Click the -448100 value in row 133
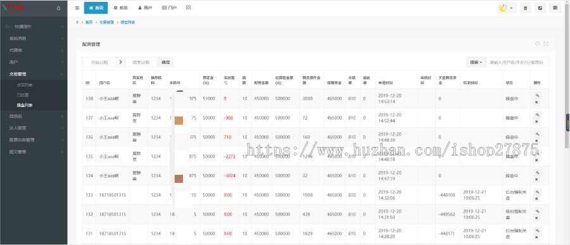Viewport: 570px width, 245px height. 446,195
